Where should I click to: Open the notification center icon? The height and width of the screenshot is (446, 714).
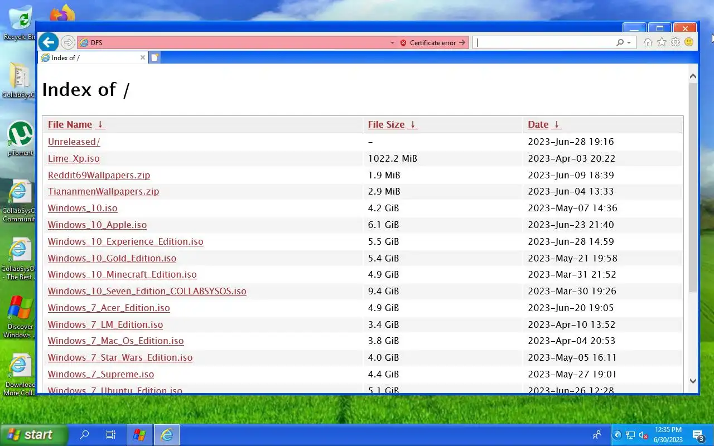(x=698, y=435)
